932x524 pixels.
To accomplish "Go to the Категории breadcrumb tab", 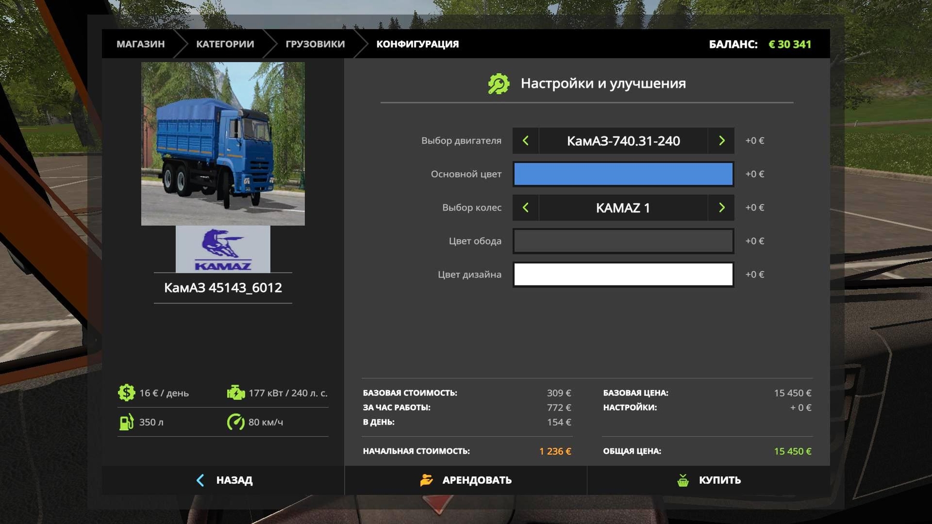I will [x=225, y=44].
